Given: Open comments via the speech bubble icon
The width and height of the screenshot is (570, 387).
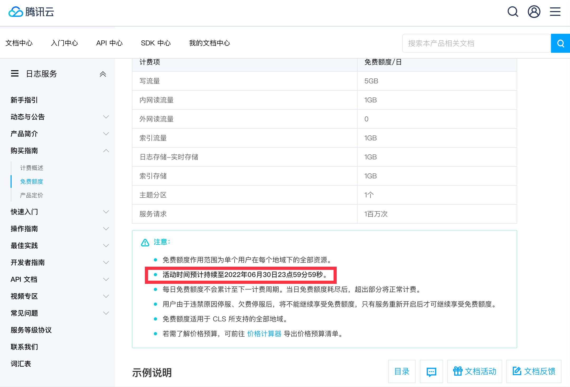Looking at the screenshot, I should (x=431, y=371).
